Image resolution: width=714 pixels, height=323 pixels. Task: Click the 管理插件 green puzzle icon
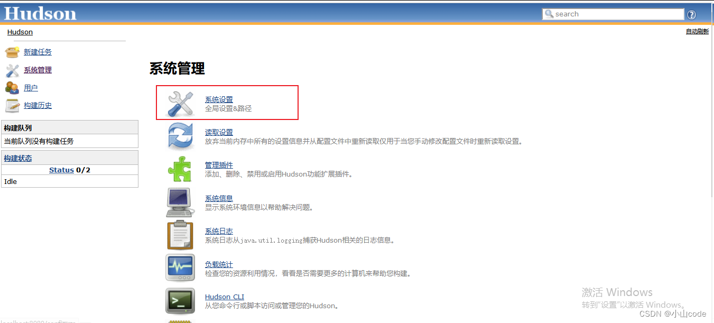[180, 169]
